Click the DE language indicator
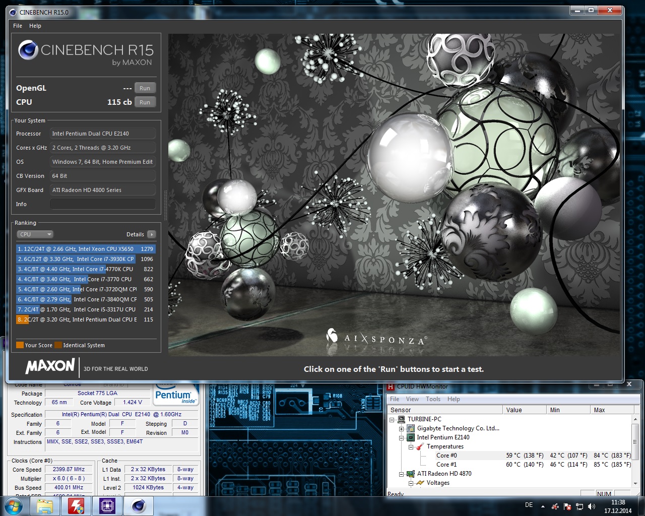The height and width of the screenshot is (516, 645). pos(529,505)
